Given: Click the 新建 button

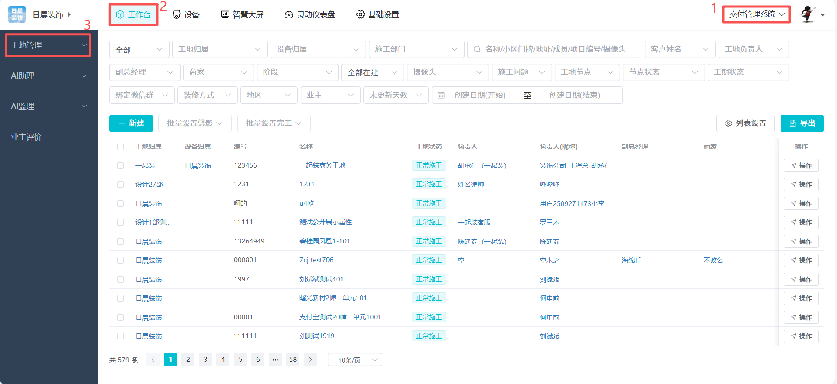Looking at the screenshot, I should click(131, 123).
